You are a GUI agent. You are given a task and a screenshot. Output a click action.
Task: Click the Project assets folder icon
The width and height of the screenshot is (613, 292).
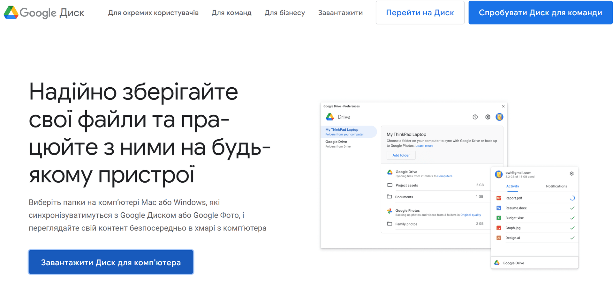(390, 185)
